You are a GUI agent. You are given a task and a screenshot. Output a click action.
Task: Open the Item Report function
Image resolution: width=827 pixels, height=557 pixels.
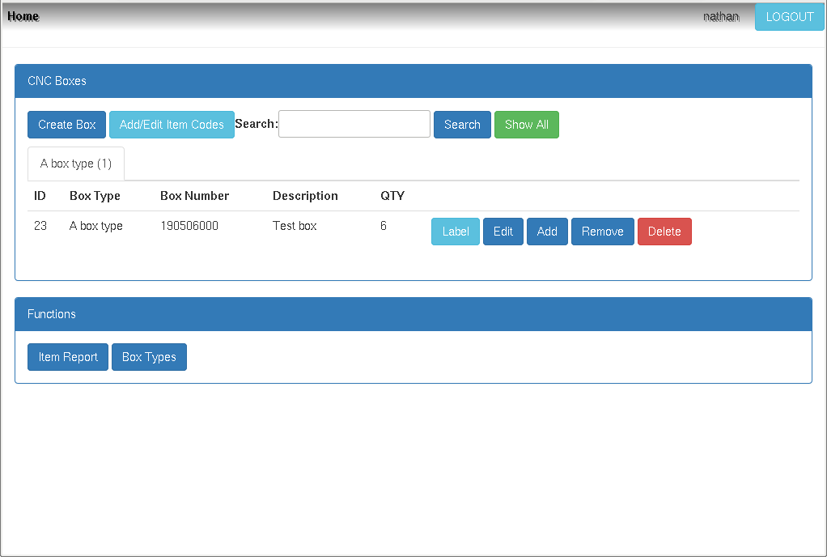pos(68,357)
